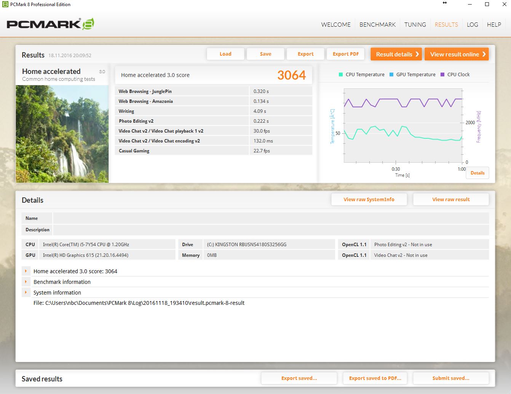Click Photo Editing v2 - Not in use
This screenshot has width=511, height=394.
coord(403,245)
